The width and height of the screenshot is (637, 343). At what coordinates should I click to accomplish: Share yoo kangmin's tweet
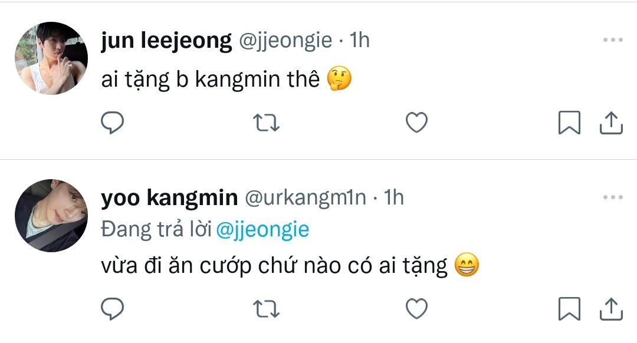click(x=612, y=308)
